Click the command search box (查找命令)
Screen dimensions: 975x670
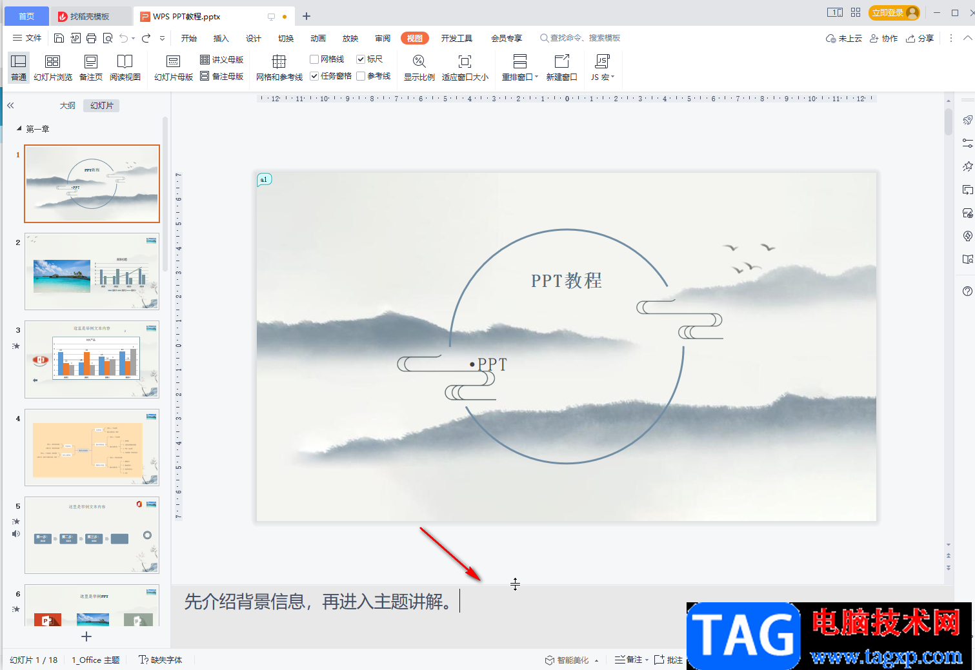tap(580, 38)
